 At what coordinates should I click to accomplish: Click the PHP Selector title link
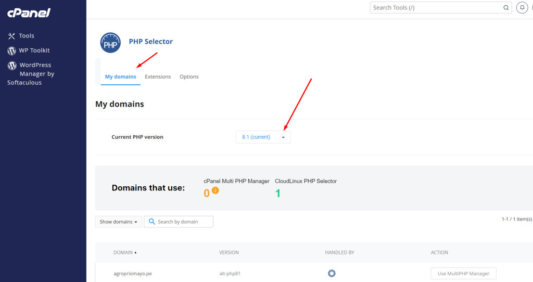pyautogui.click(x=150, y=42)
